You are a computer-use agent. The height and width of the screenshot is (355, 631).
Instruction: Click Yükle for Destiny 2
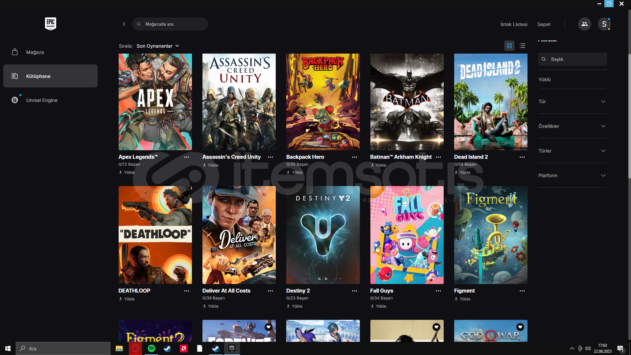pos(294,306)
